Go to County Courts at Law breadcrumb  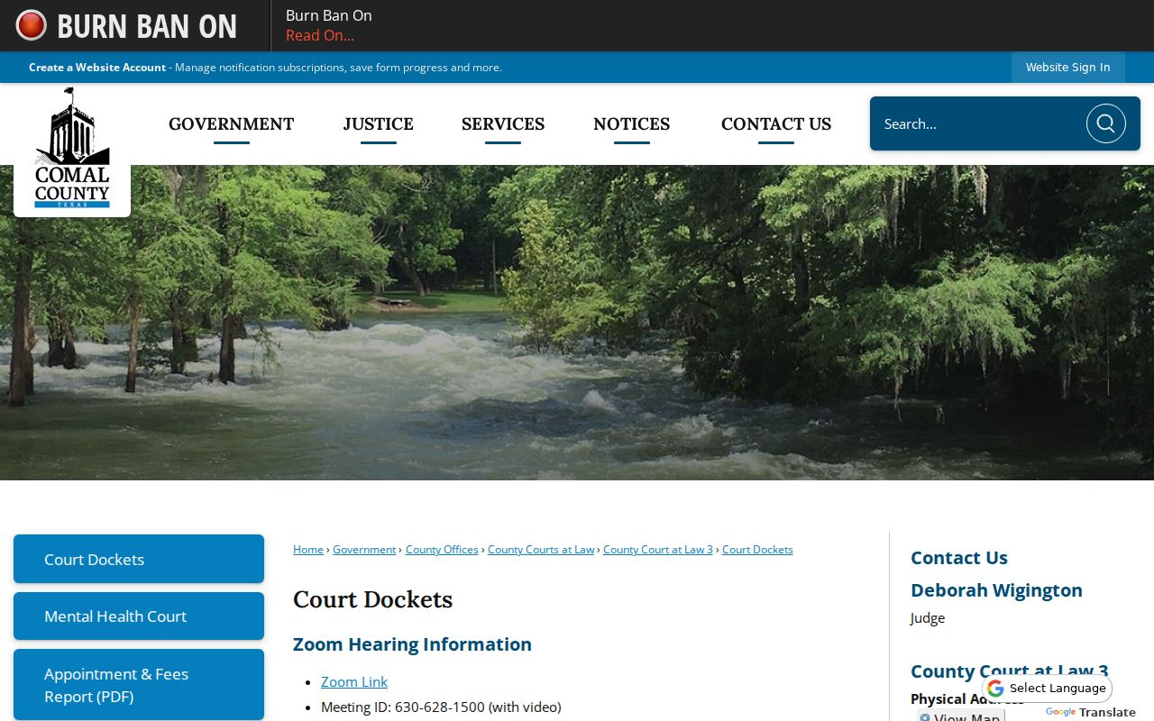tap(541, 550)
